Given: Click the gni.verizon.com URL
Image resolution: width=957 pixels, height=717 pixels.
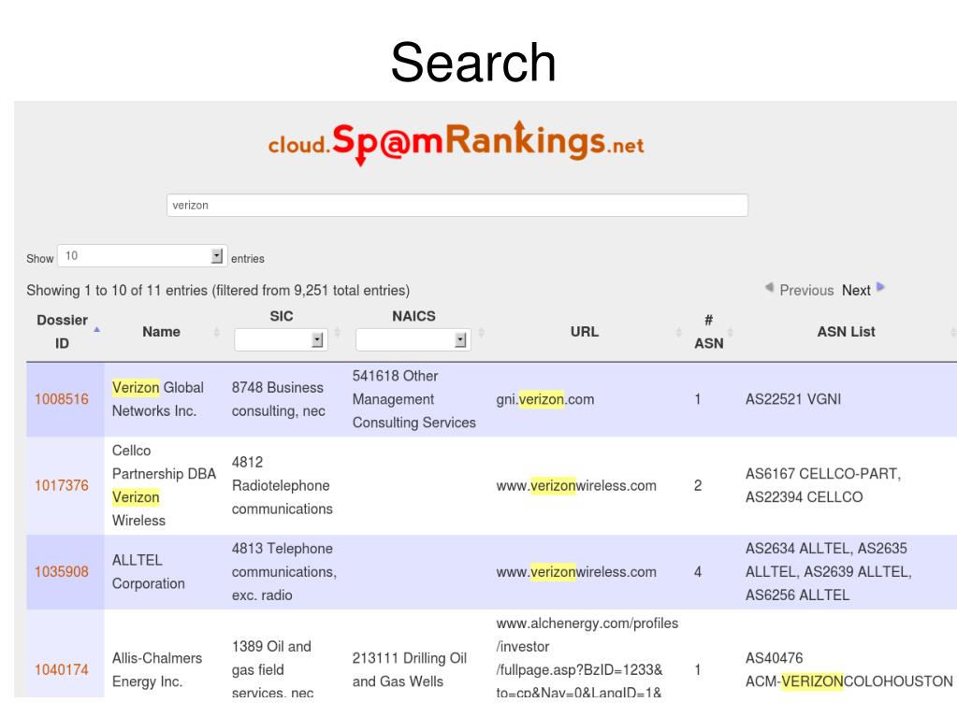Looking at the screenshot, I should tap(545, 399).
